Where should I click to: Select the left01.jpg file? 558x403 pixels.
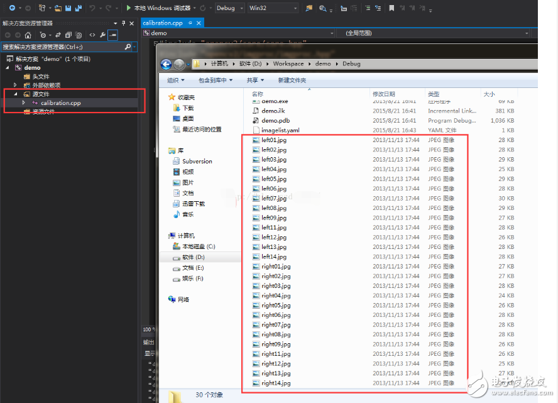click(x=274, y=140)
